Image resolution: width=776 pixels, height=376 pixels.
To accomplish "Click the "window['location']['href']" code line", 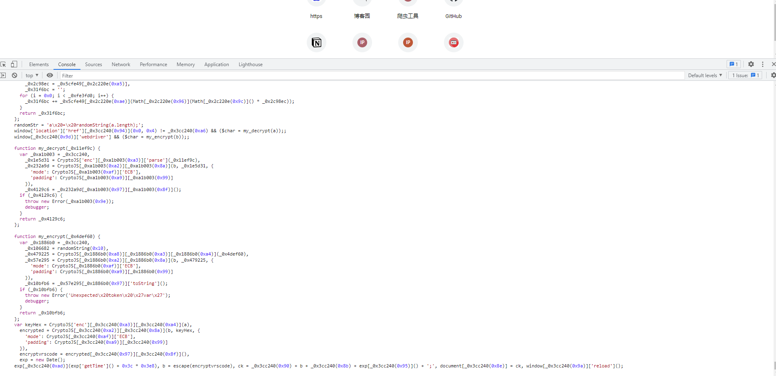I will 150,131.
